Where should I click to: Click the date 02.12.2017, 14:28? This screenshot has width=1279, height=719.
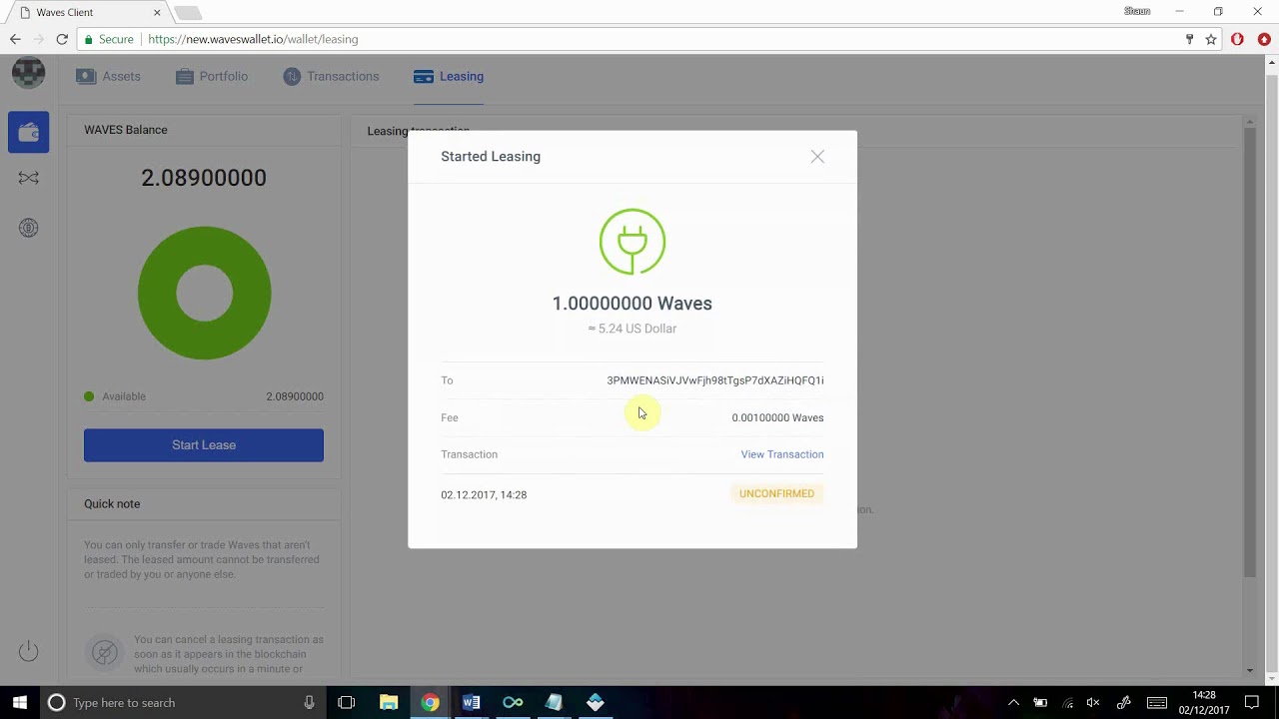[484, 494]
